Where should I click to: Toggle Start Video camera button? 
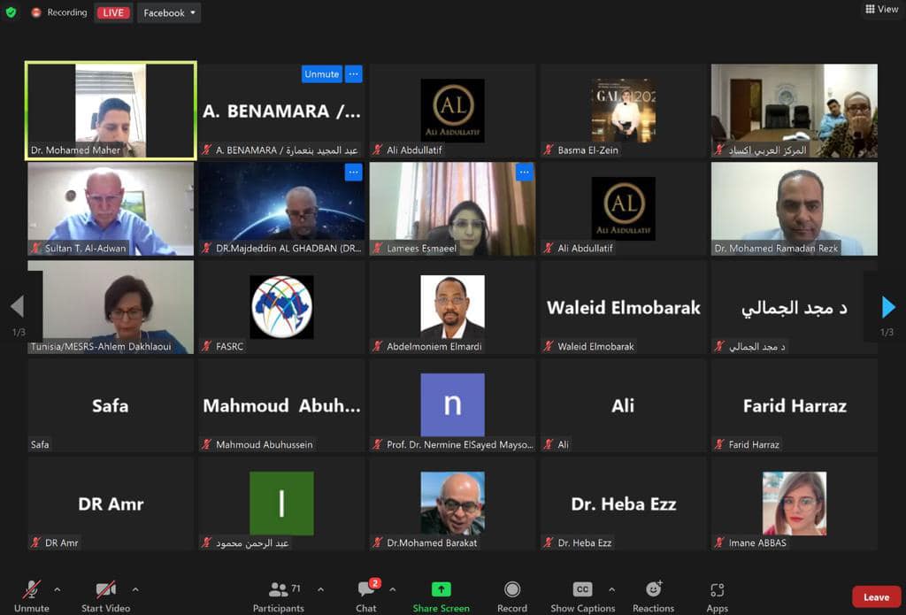[x=105, y=589]
